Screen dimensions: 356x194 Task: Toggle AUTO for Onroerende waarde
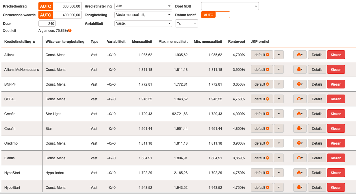coord(46,15)
